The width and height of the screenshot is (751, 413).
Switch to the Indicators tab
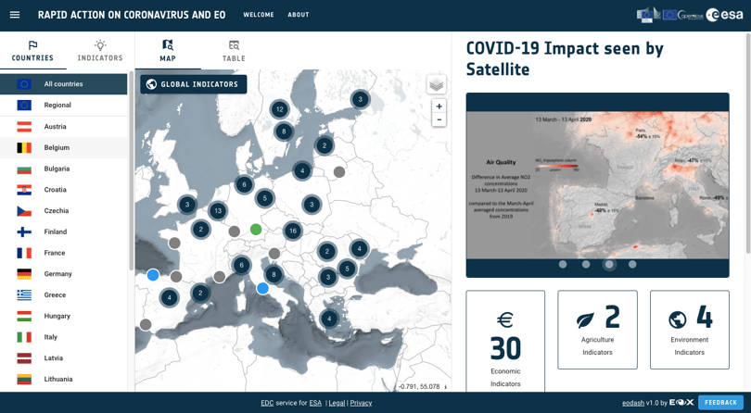pos(100,51)
